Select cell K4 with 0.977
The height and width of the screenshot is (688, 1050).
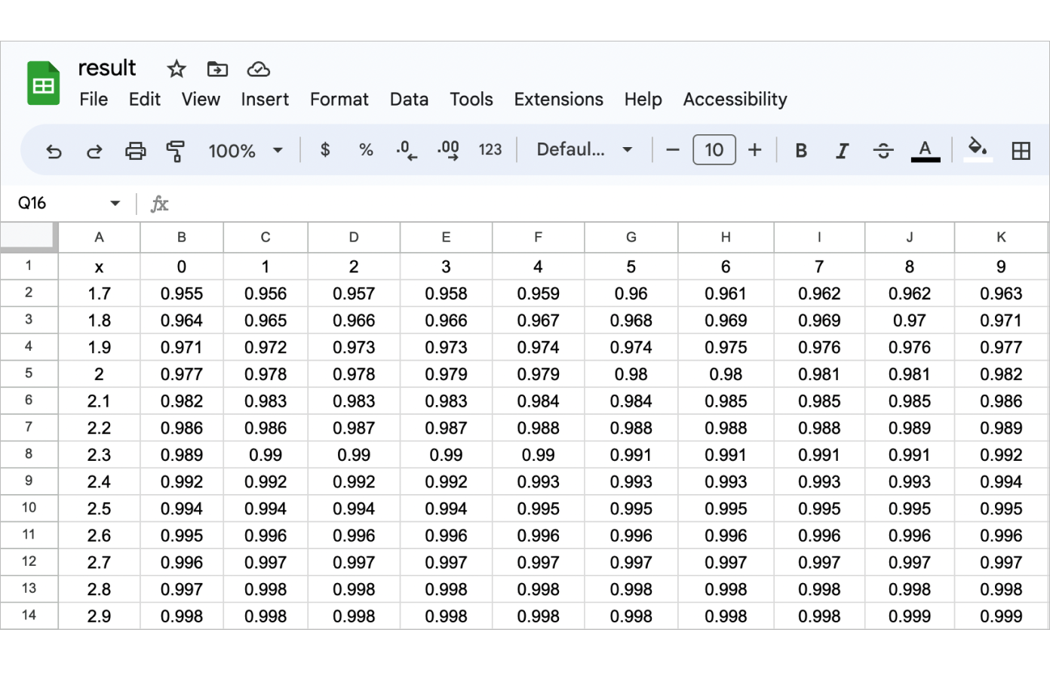tap(1001, 347)
